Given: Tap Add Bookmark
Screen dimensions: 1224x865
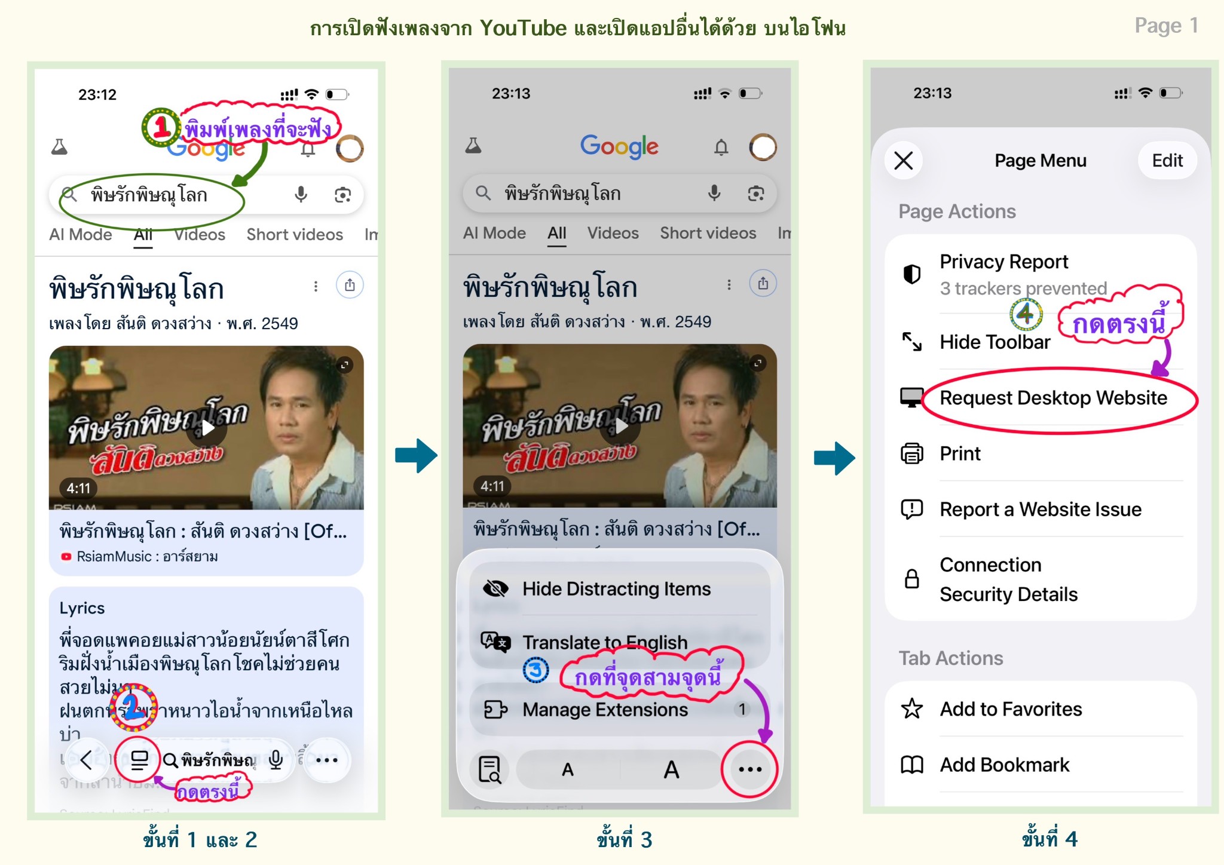Looking at the screenshot, I should coord(1041,765).
